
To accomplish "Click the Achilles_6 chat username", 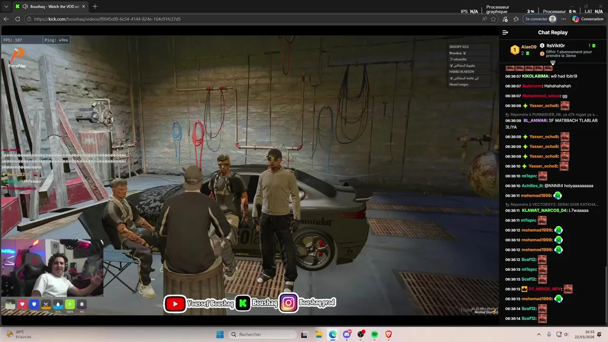I will pyautogui.click(x=532, y=186).
